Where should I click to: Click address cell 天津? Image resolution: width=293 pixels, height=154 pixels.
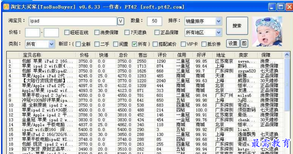[219, 76]
